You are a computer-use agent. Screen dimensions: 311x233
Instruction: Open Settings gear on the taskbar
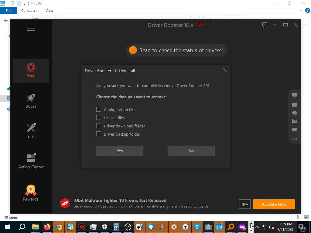pyautogui.click(x=174, y=227)
